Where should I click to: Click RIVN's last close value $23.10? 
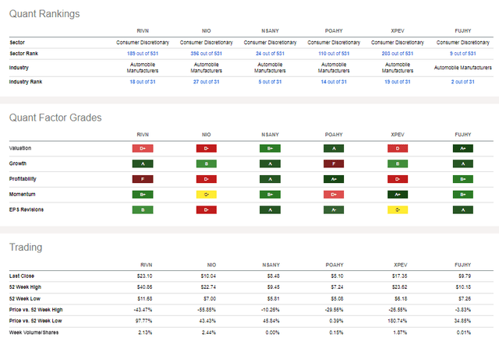144,276
